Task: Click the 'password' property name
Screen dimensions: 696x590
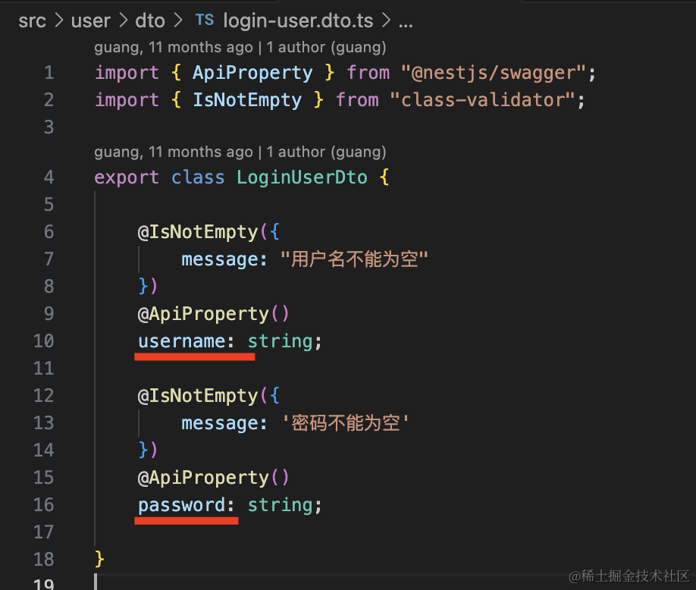Action: (x=181, y=506)
